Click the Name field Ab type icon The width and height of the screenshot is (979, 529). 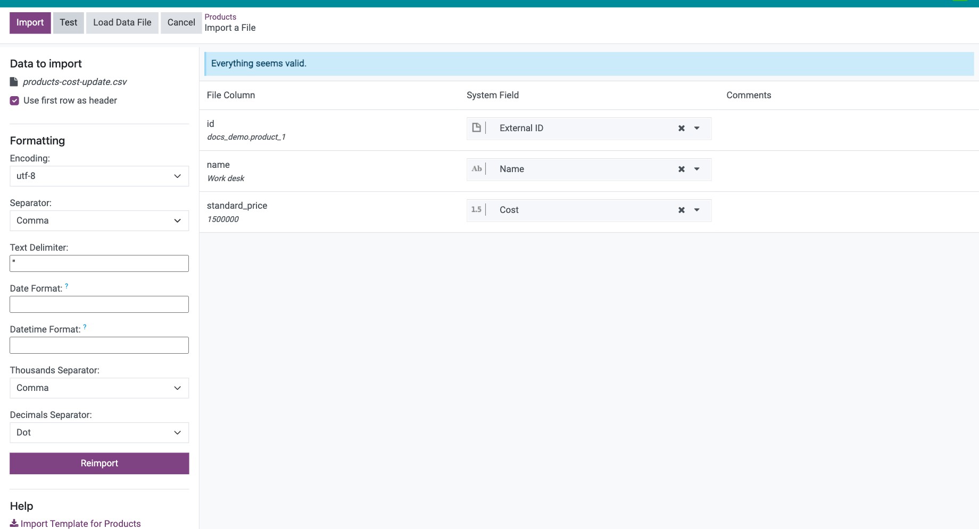tap(477, 168)
